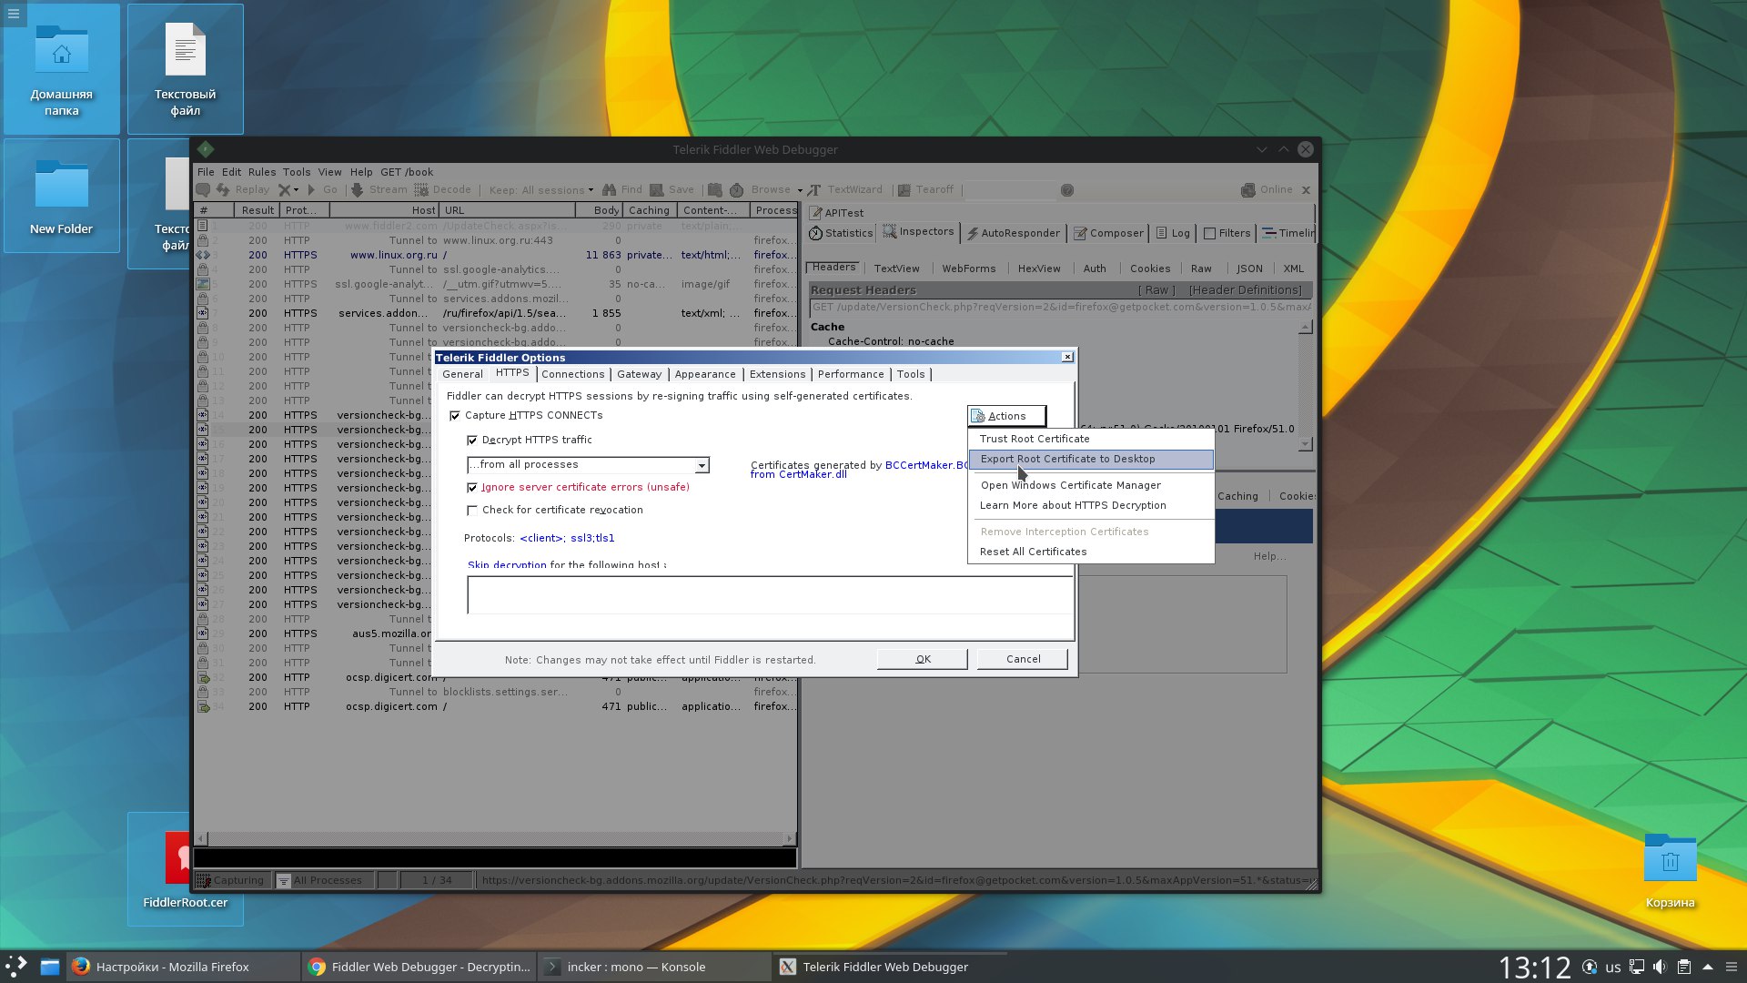Screen dimensions: 1747x983
Task: Enable Check for certificate revocation
Action: point(472,511)
